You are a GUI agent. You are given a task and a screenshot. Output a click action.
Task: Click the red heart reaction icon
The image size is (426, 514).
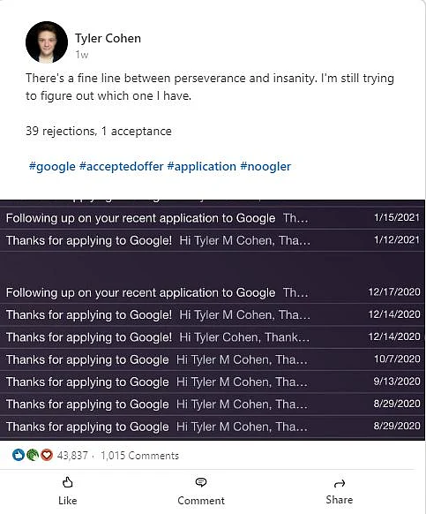pos(47,455)
